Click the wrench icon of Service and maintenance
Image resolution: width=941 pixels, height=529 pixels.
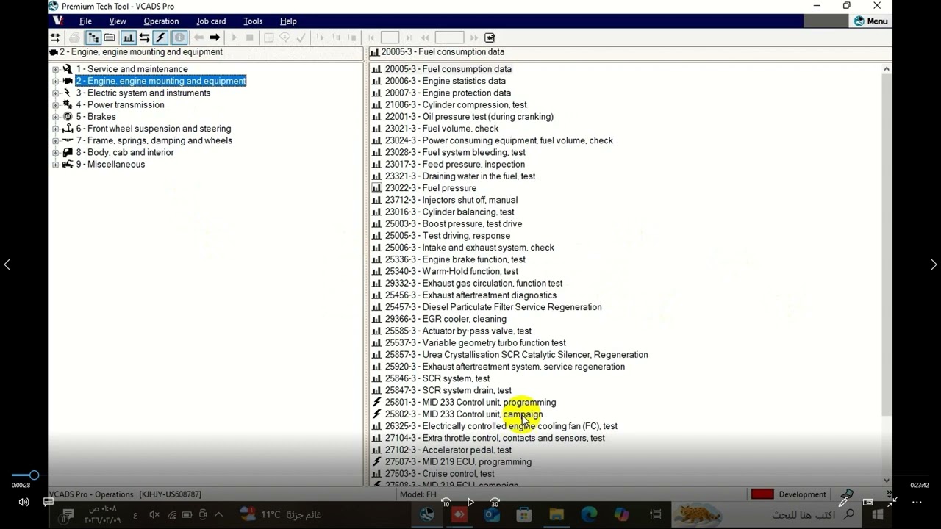(68, 69)
